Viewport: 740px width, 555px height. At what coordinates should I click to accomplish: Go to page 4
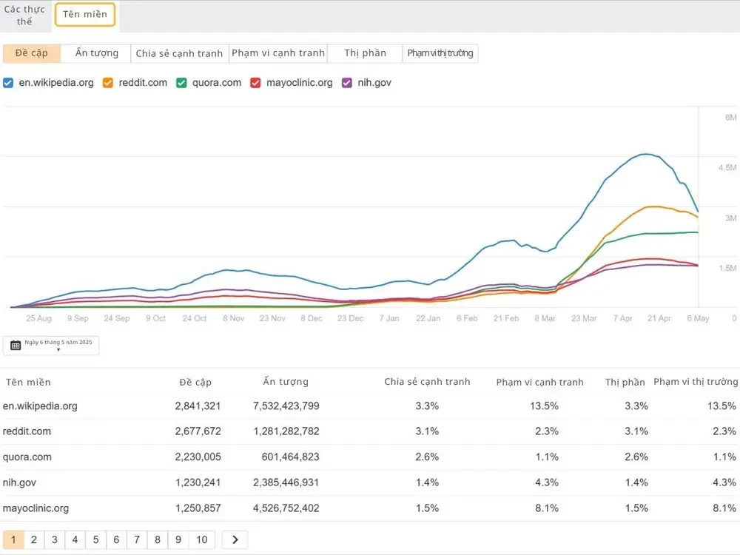pos(75,539)
